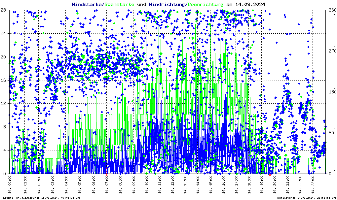337x200 pixels.
Task: Click the time label "14. 21:00"
Action: (x=287, y=185)
